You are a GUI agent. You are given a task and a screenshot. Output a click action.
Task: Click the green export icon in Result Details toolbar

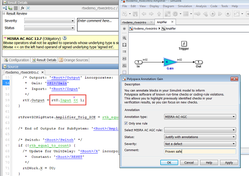(10, 8)
